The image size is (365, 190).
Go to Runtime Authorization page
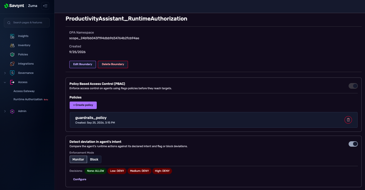tap(28, 99)
